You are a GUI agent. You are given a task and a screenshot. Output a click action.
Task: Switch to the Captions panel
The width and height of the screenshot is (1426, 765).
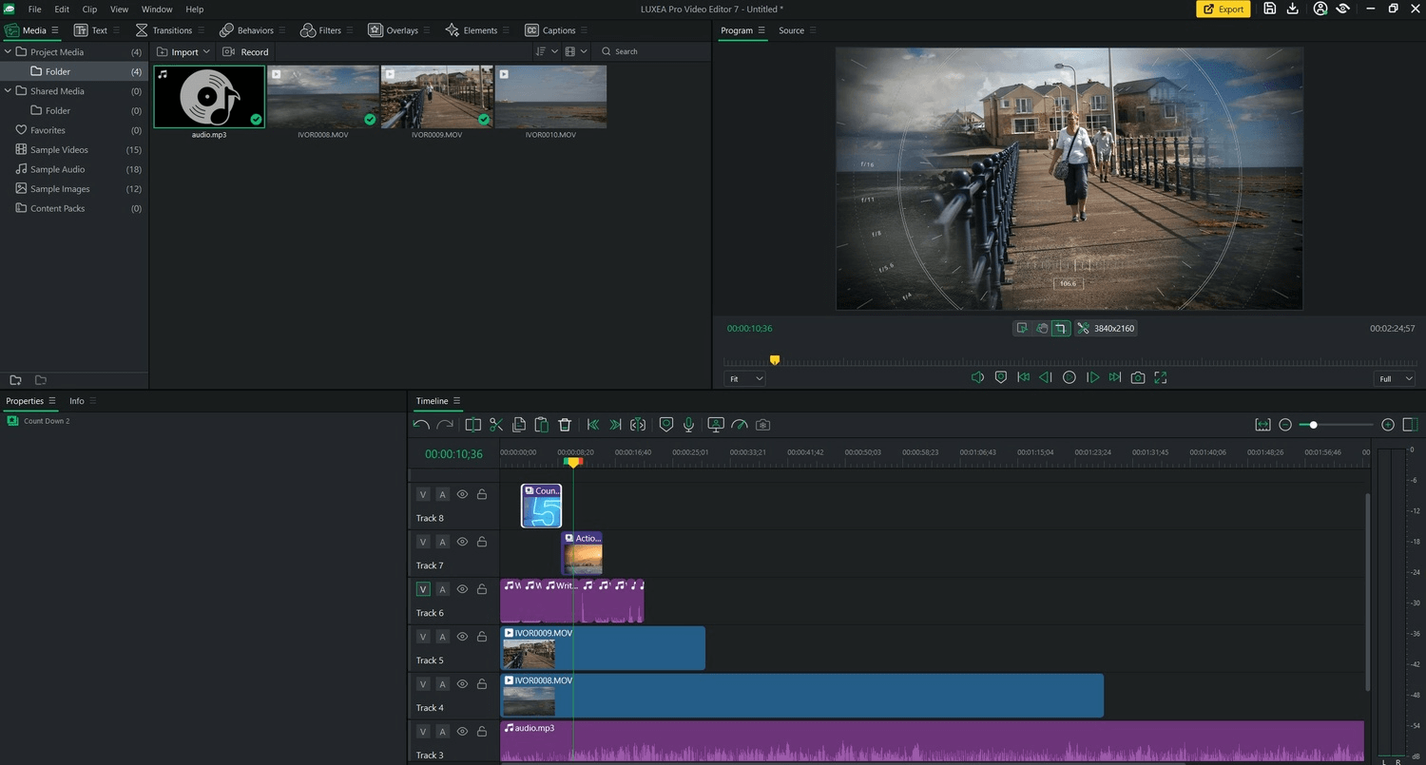557,29
